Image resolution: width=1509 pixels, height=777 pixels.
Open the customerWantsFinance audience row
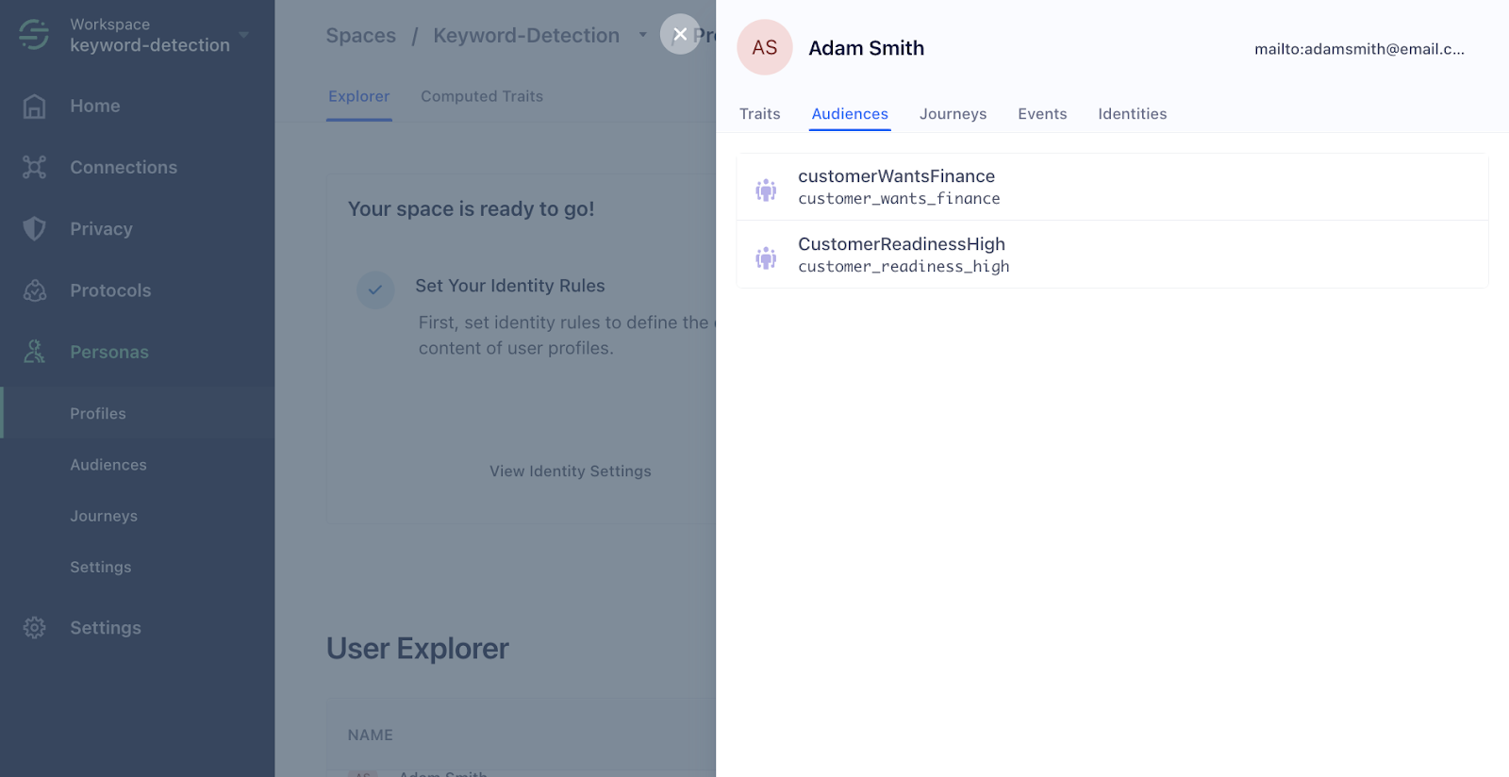tap(1113, 187)
